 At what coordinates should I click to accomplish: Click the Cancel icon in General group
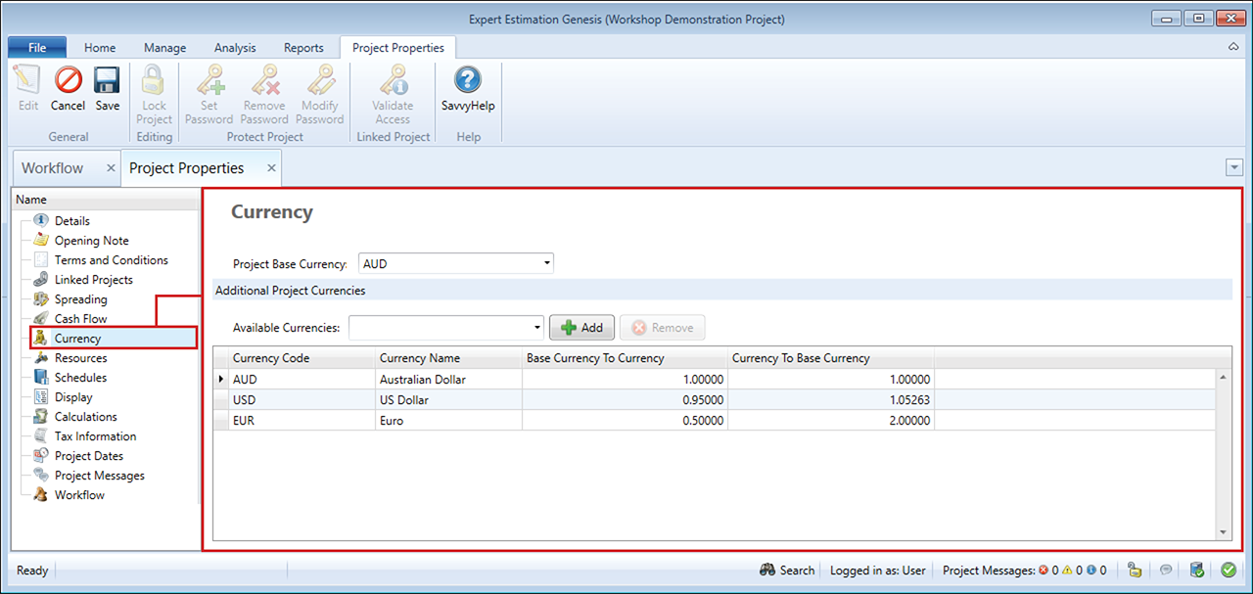tap(68, 88)
